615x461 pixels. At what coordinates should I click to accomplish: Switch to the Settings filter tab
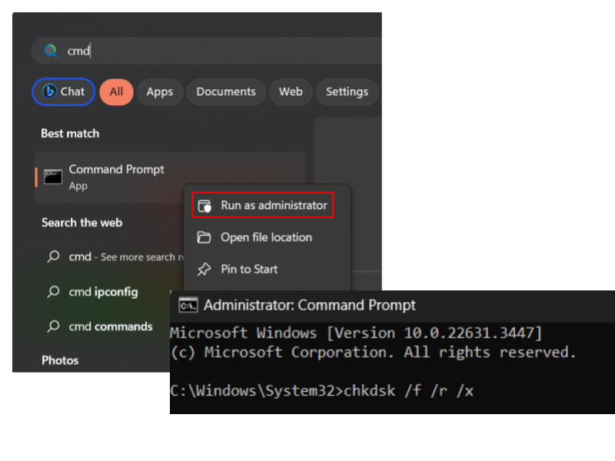pos(347,91)
